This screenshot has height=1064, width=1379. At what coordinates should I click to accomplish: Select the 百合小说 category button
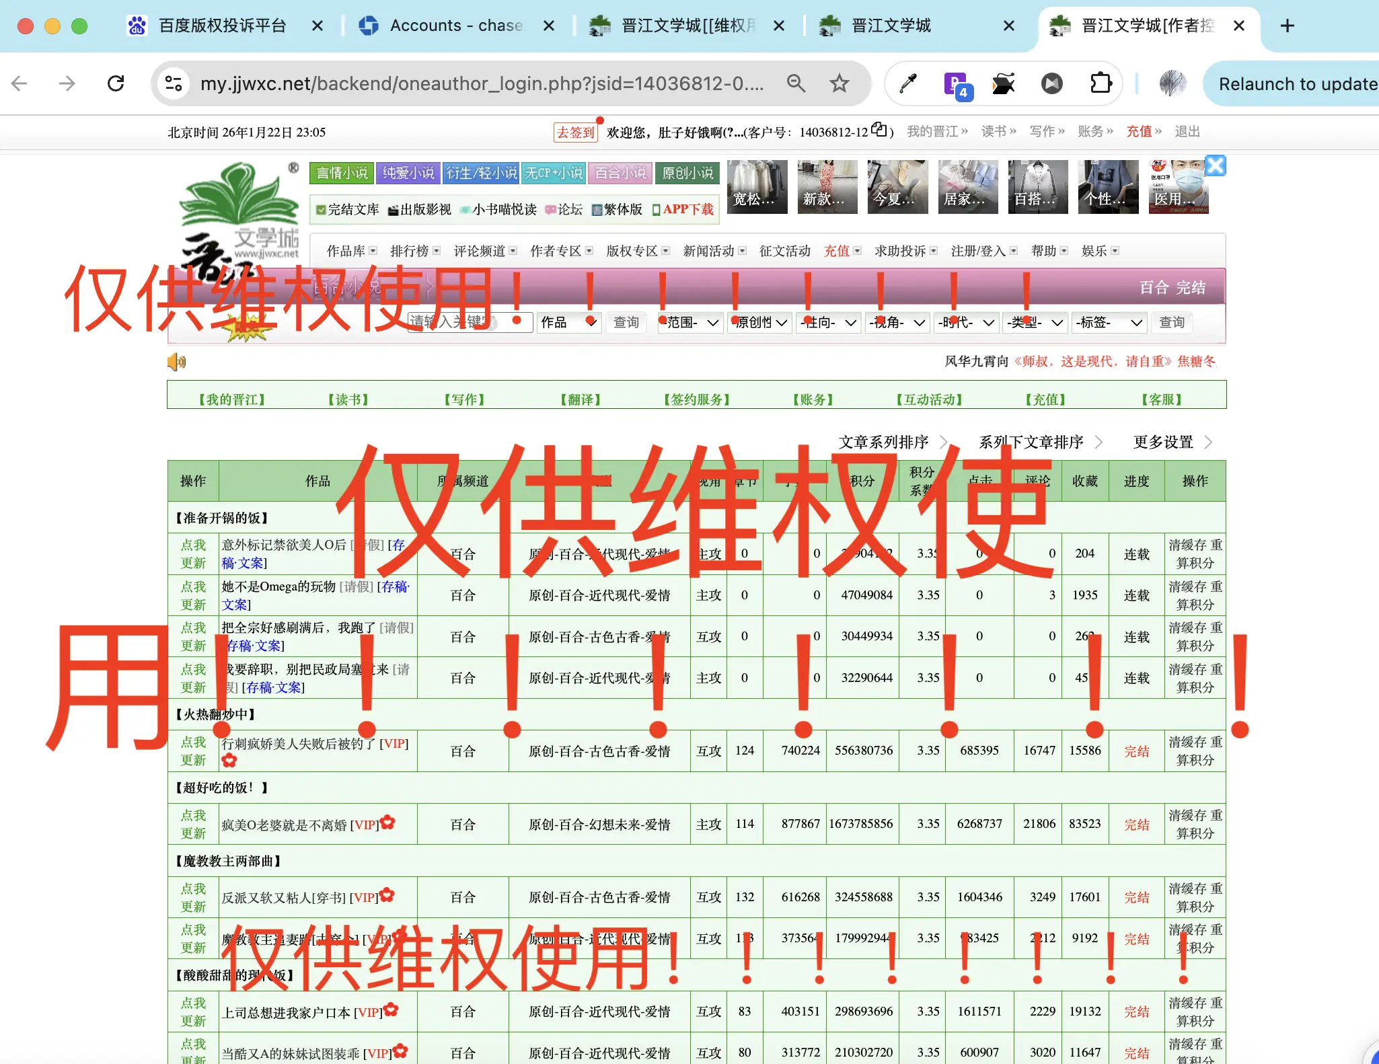click(620, 173)
